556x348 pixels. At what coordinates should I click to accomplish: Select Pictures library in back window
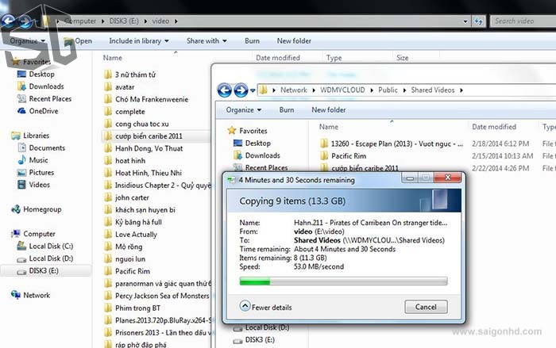pos(41,172)
